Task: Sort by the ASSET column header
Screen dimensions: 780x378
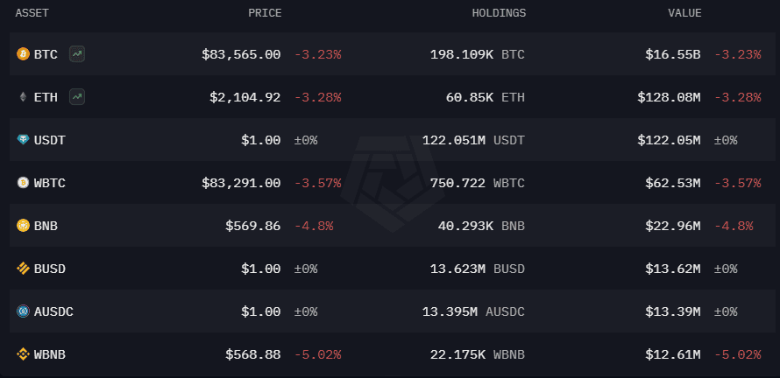Action: (32, 13)
